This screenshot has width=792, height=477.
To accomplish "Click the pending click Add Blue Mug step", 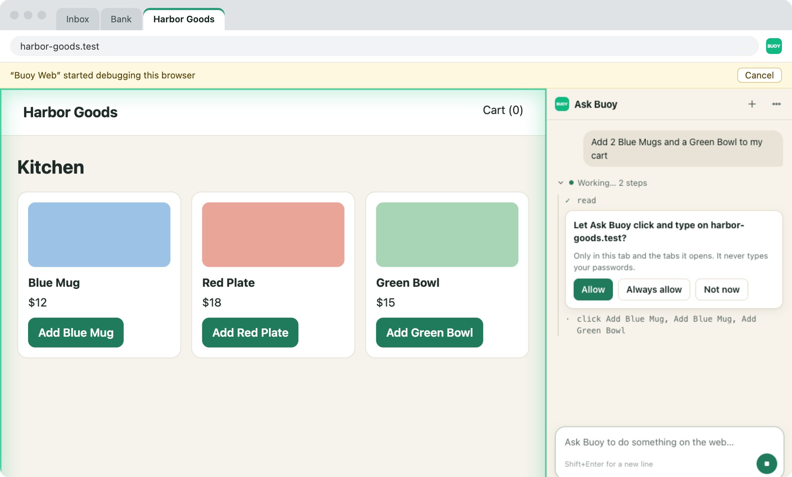I will coord(666,324).
